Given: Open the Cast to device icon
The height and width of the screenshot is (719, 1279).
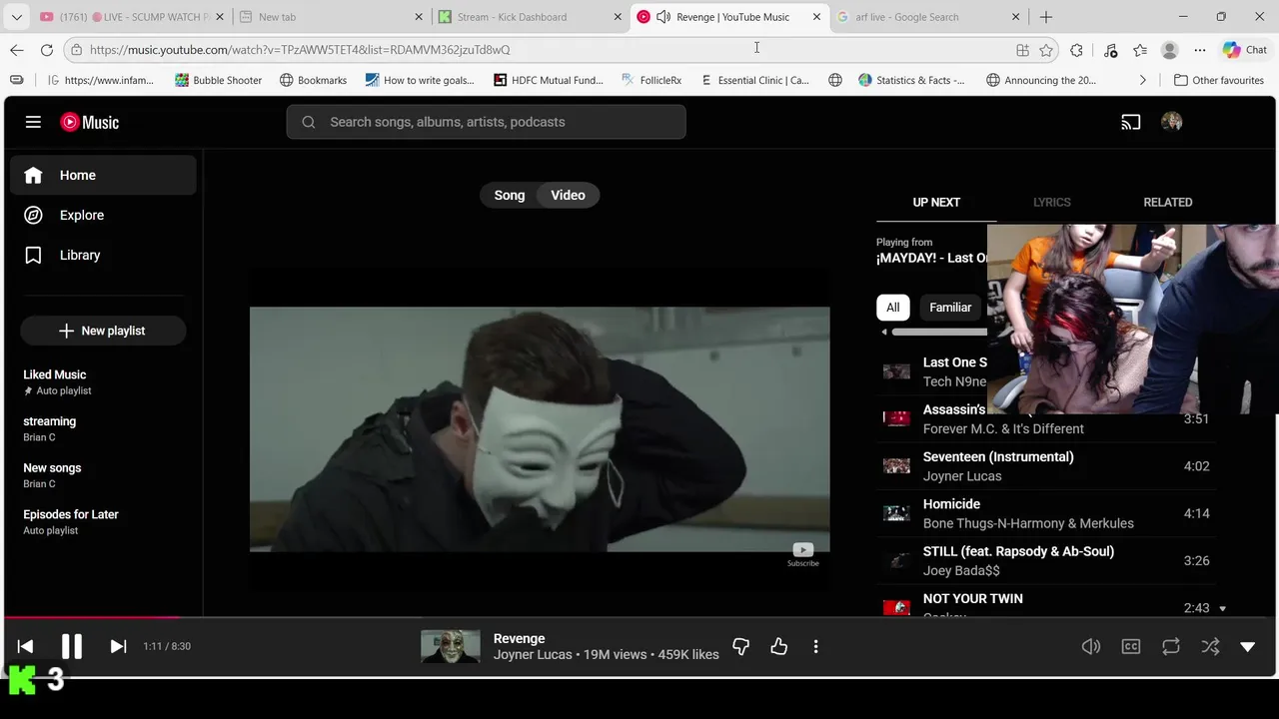Looking at the screenshot, I should click(1130, 122).
